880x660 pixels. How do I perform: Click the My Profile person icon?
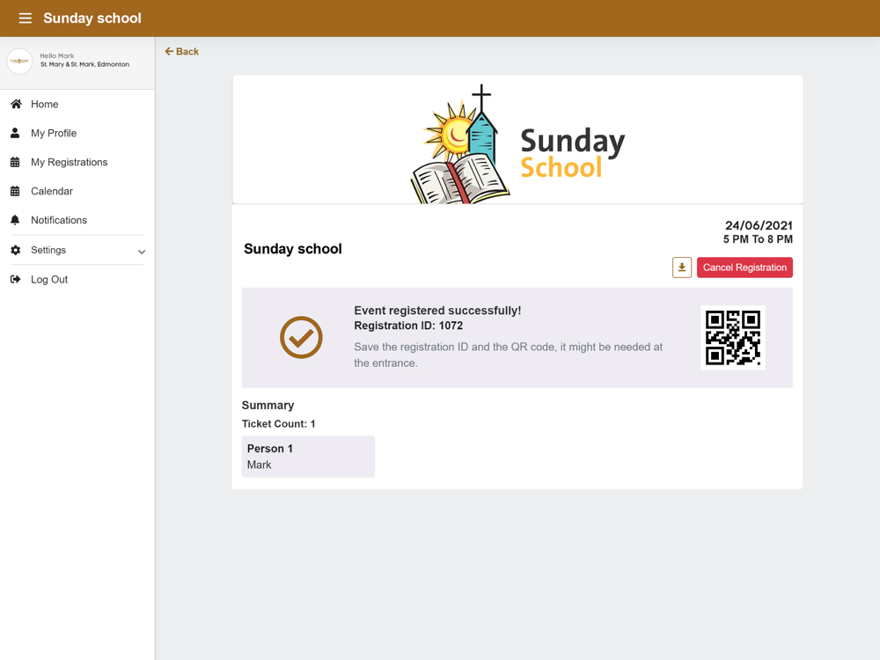[15, 133]
